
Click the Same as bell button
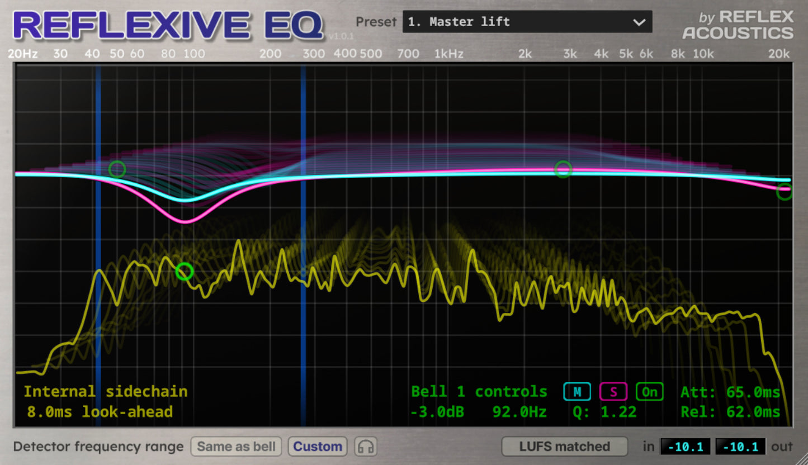click(236, 447)
